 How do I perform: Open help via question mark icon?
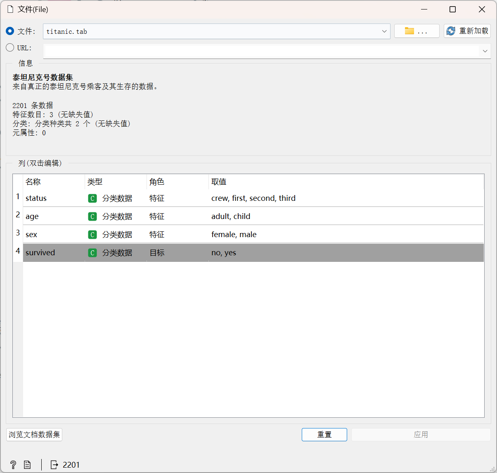tap(13, 465)
